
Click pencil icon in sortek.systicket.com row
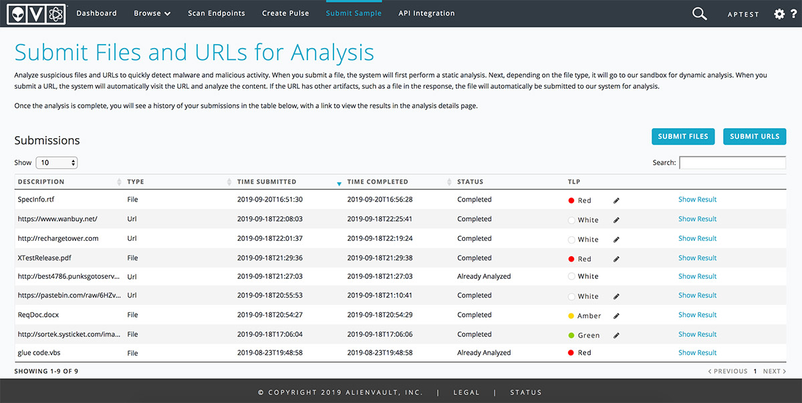coord(616,335)
